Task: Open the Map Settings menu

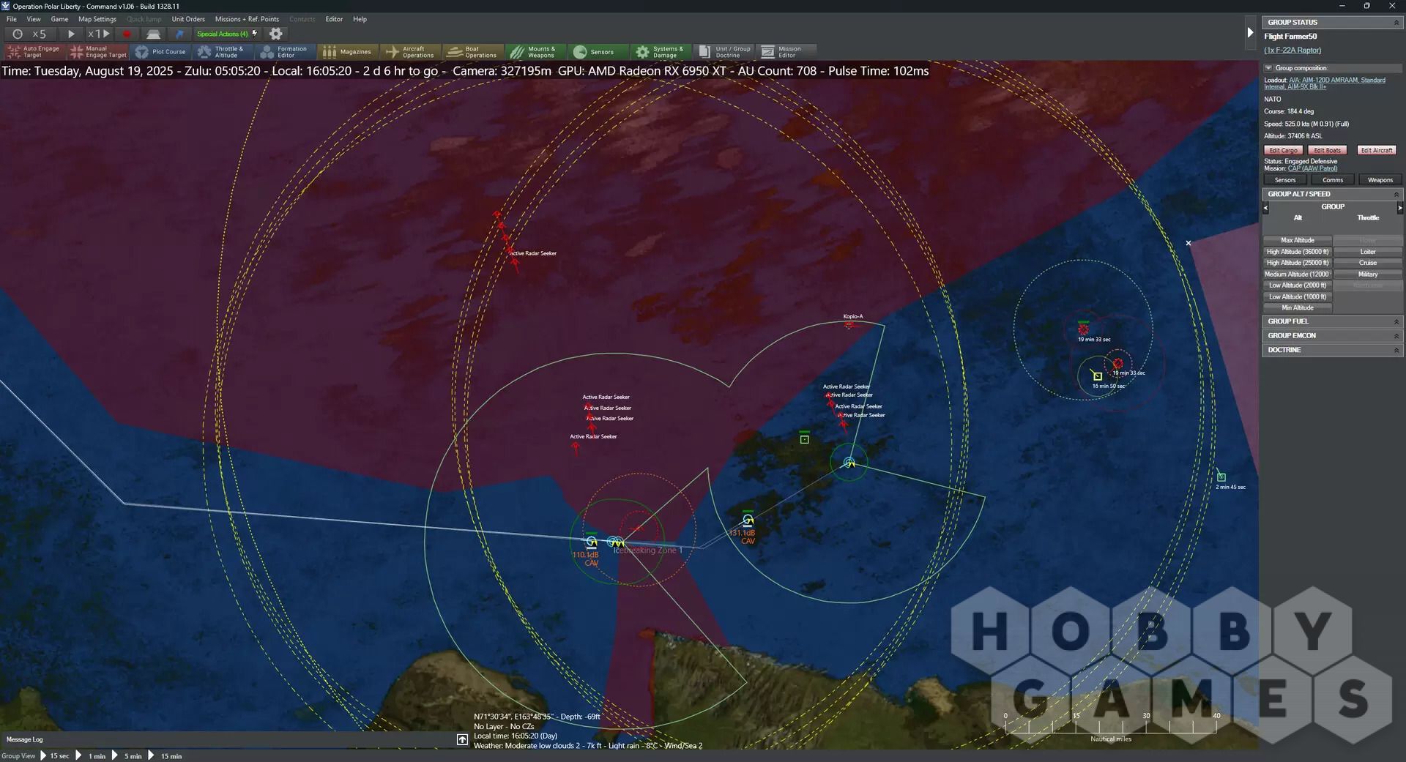Action: 97,19
